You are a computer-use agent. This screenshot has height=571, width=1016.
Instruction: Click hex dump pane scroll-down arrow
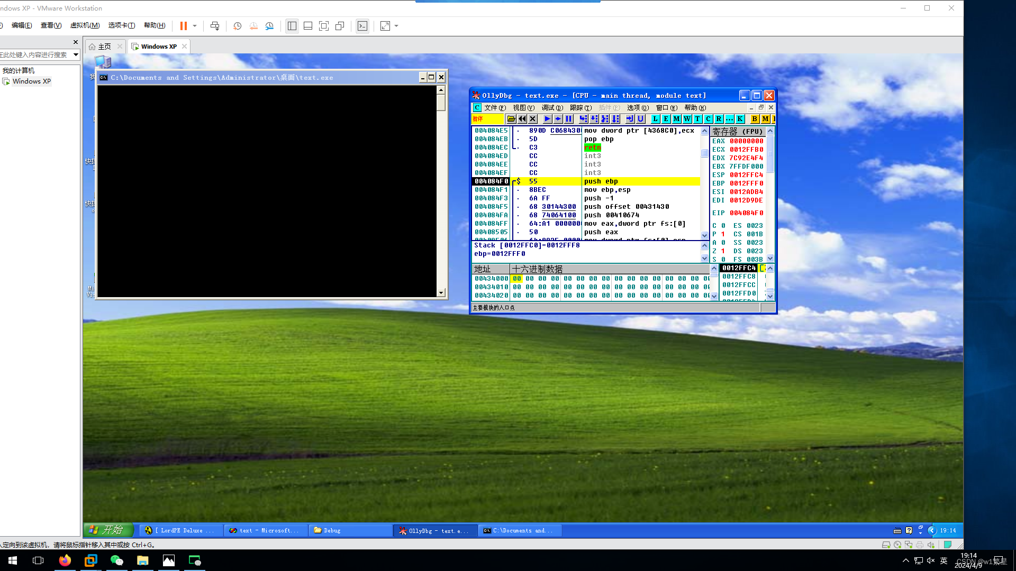[714, 296]
